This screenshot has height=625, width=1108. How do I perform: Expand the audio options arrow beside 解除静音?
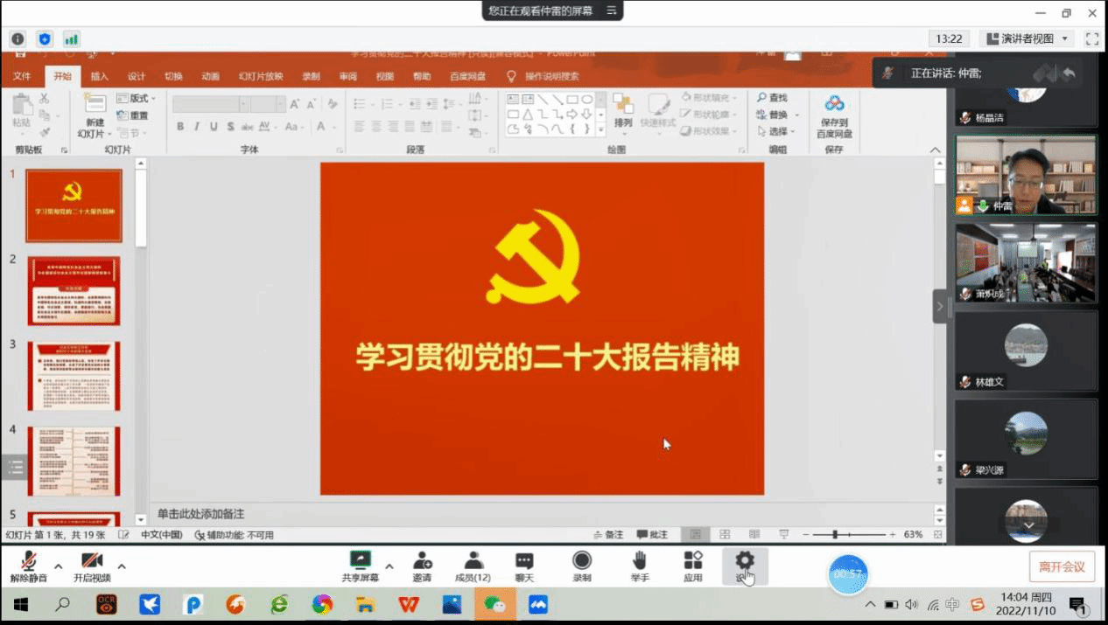[59, 566]
